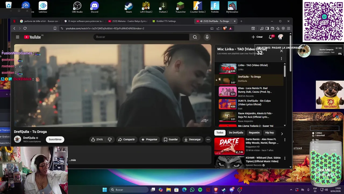Screen dimensions: 344x194
Task: Open options for Darte Remix video
Action: pos(285,140)
